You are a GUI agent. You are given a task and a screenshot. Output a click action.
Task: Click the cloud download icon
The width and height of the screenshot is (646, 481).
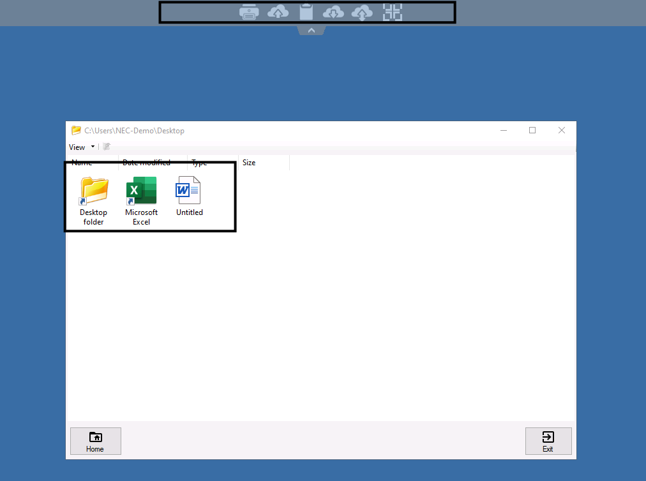tap(333, 12)
